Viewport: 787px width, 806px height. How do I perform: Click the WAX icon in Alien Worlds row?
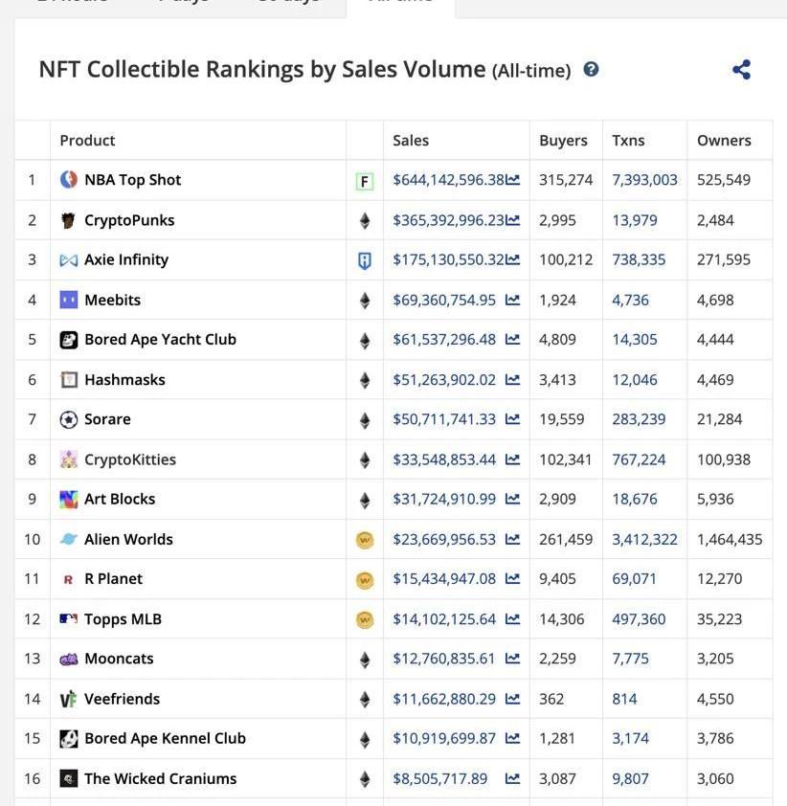(364, 540)
